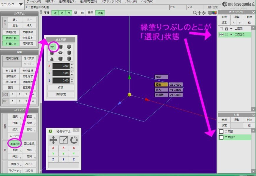The width and height of the screenshot is (256, 176).
Task: Select the cube primitive shape
Action: (61, 46)
